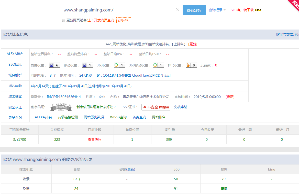
Task: Open 创宇信用认证有什么好处 link
Action: pyautogui.click(x=96, y=107)
